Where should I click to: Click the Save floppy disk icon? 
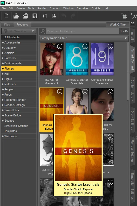(35, 16)
